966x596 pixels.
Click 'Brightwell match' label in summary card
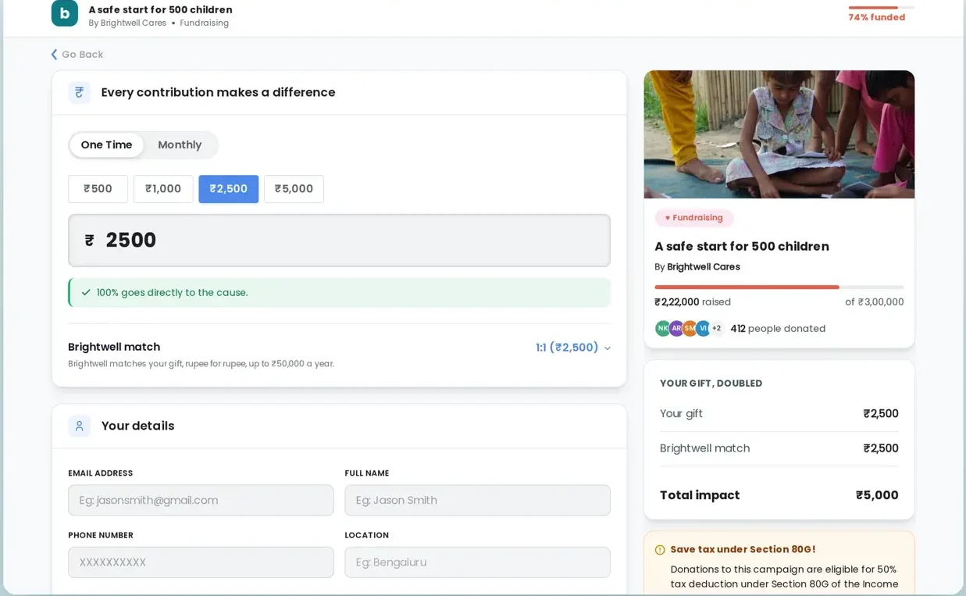point(704,448)
